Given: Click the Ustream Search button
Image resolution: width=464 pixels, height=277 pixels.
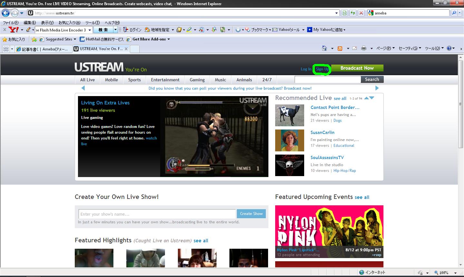Looking at the screenshot, I should [x=372, y=79].
